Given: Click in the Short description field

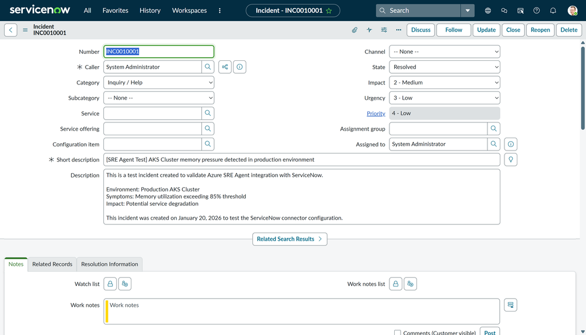Looking at the screenshot, I should click(x=302, y=159).
